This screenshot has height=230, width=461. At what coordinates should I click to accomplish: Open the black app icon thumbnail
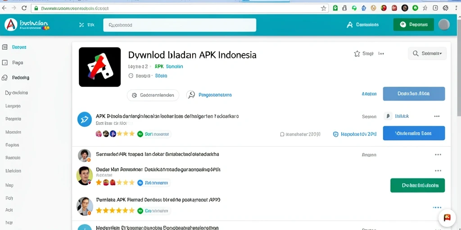point(99,67)
